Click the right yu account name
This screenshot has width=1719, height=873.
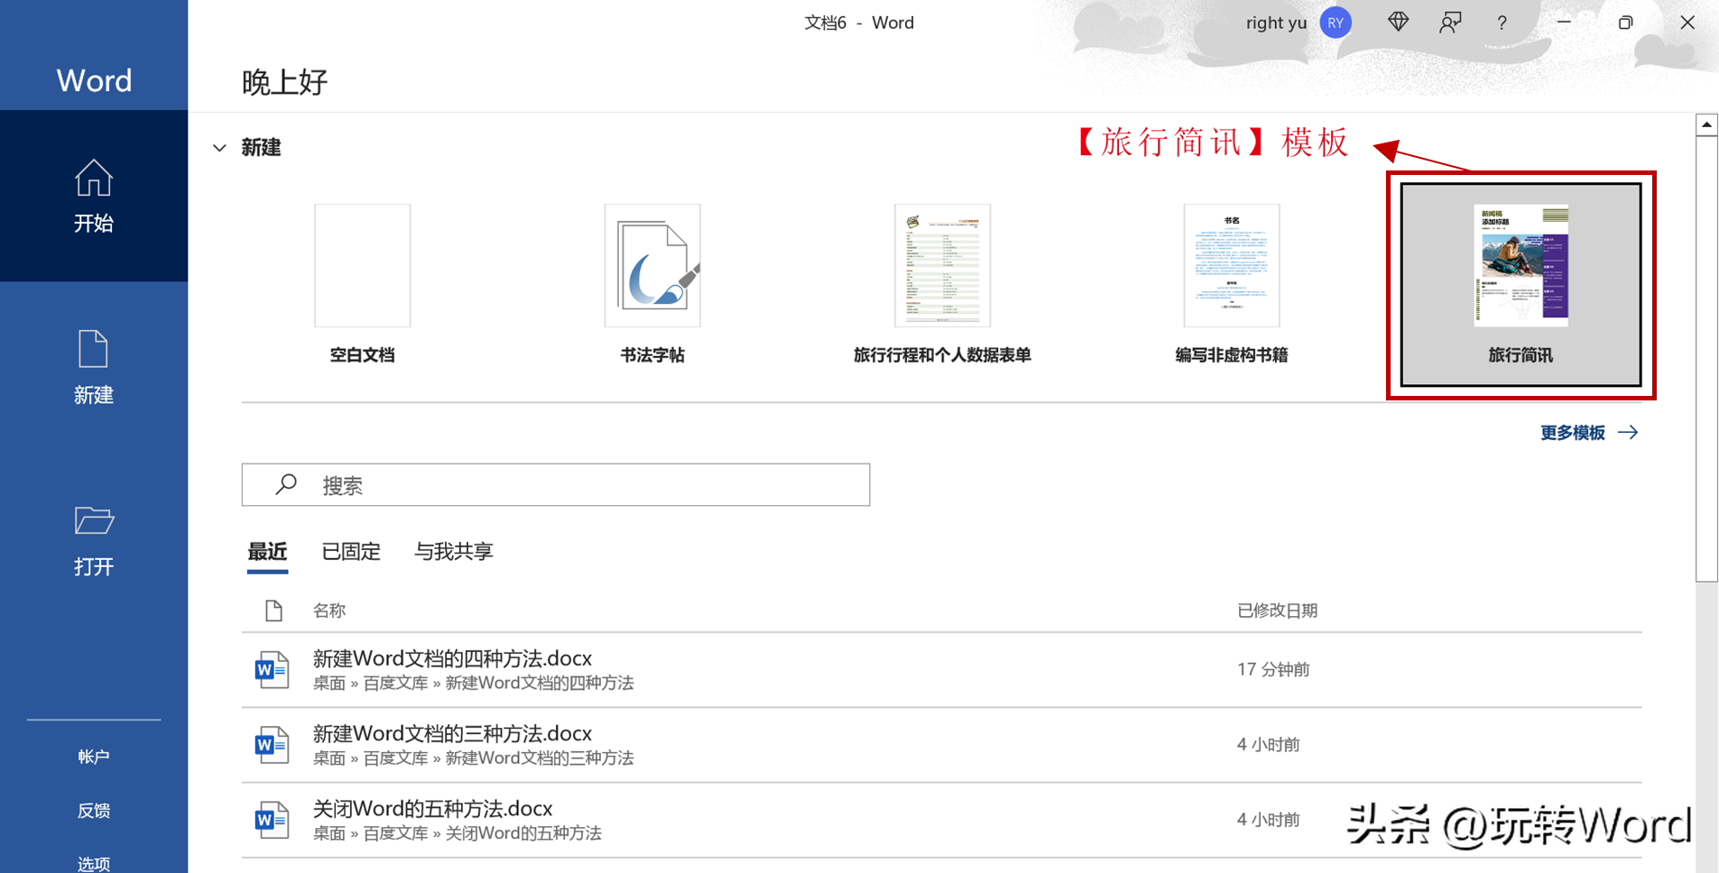click(1276, 23)
